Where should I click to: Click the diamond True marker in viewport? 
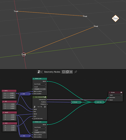click(x=115, y=18)
